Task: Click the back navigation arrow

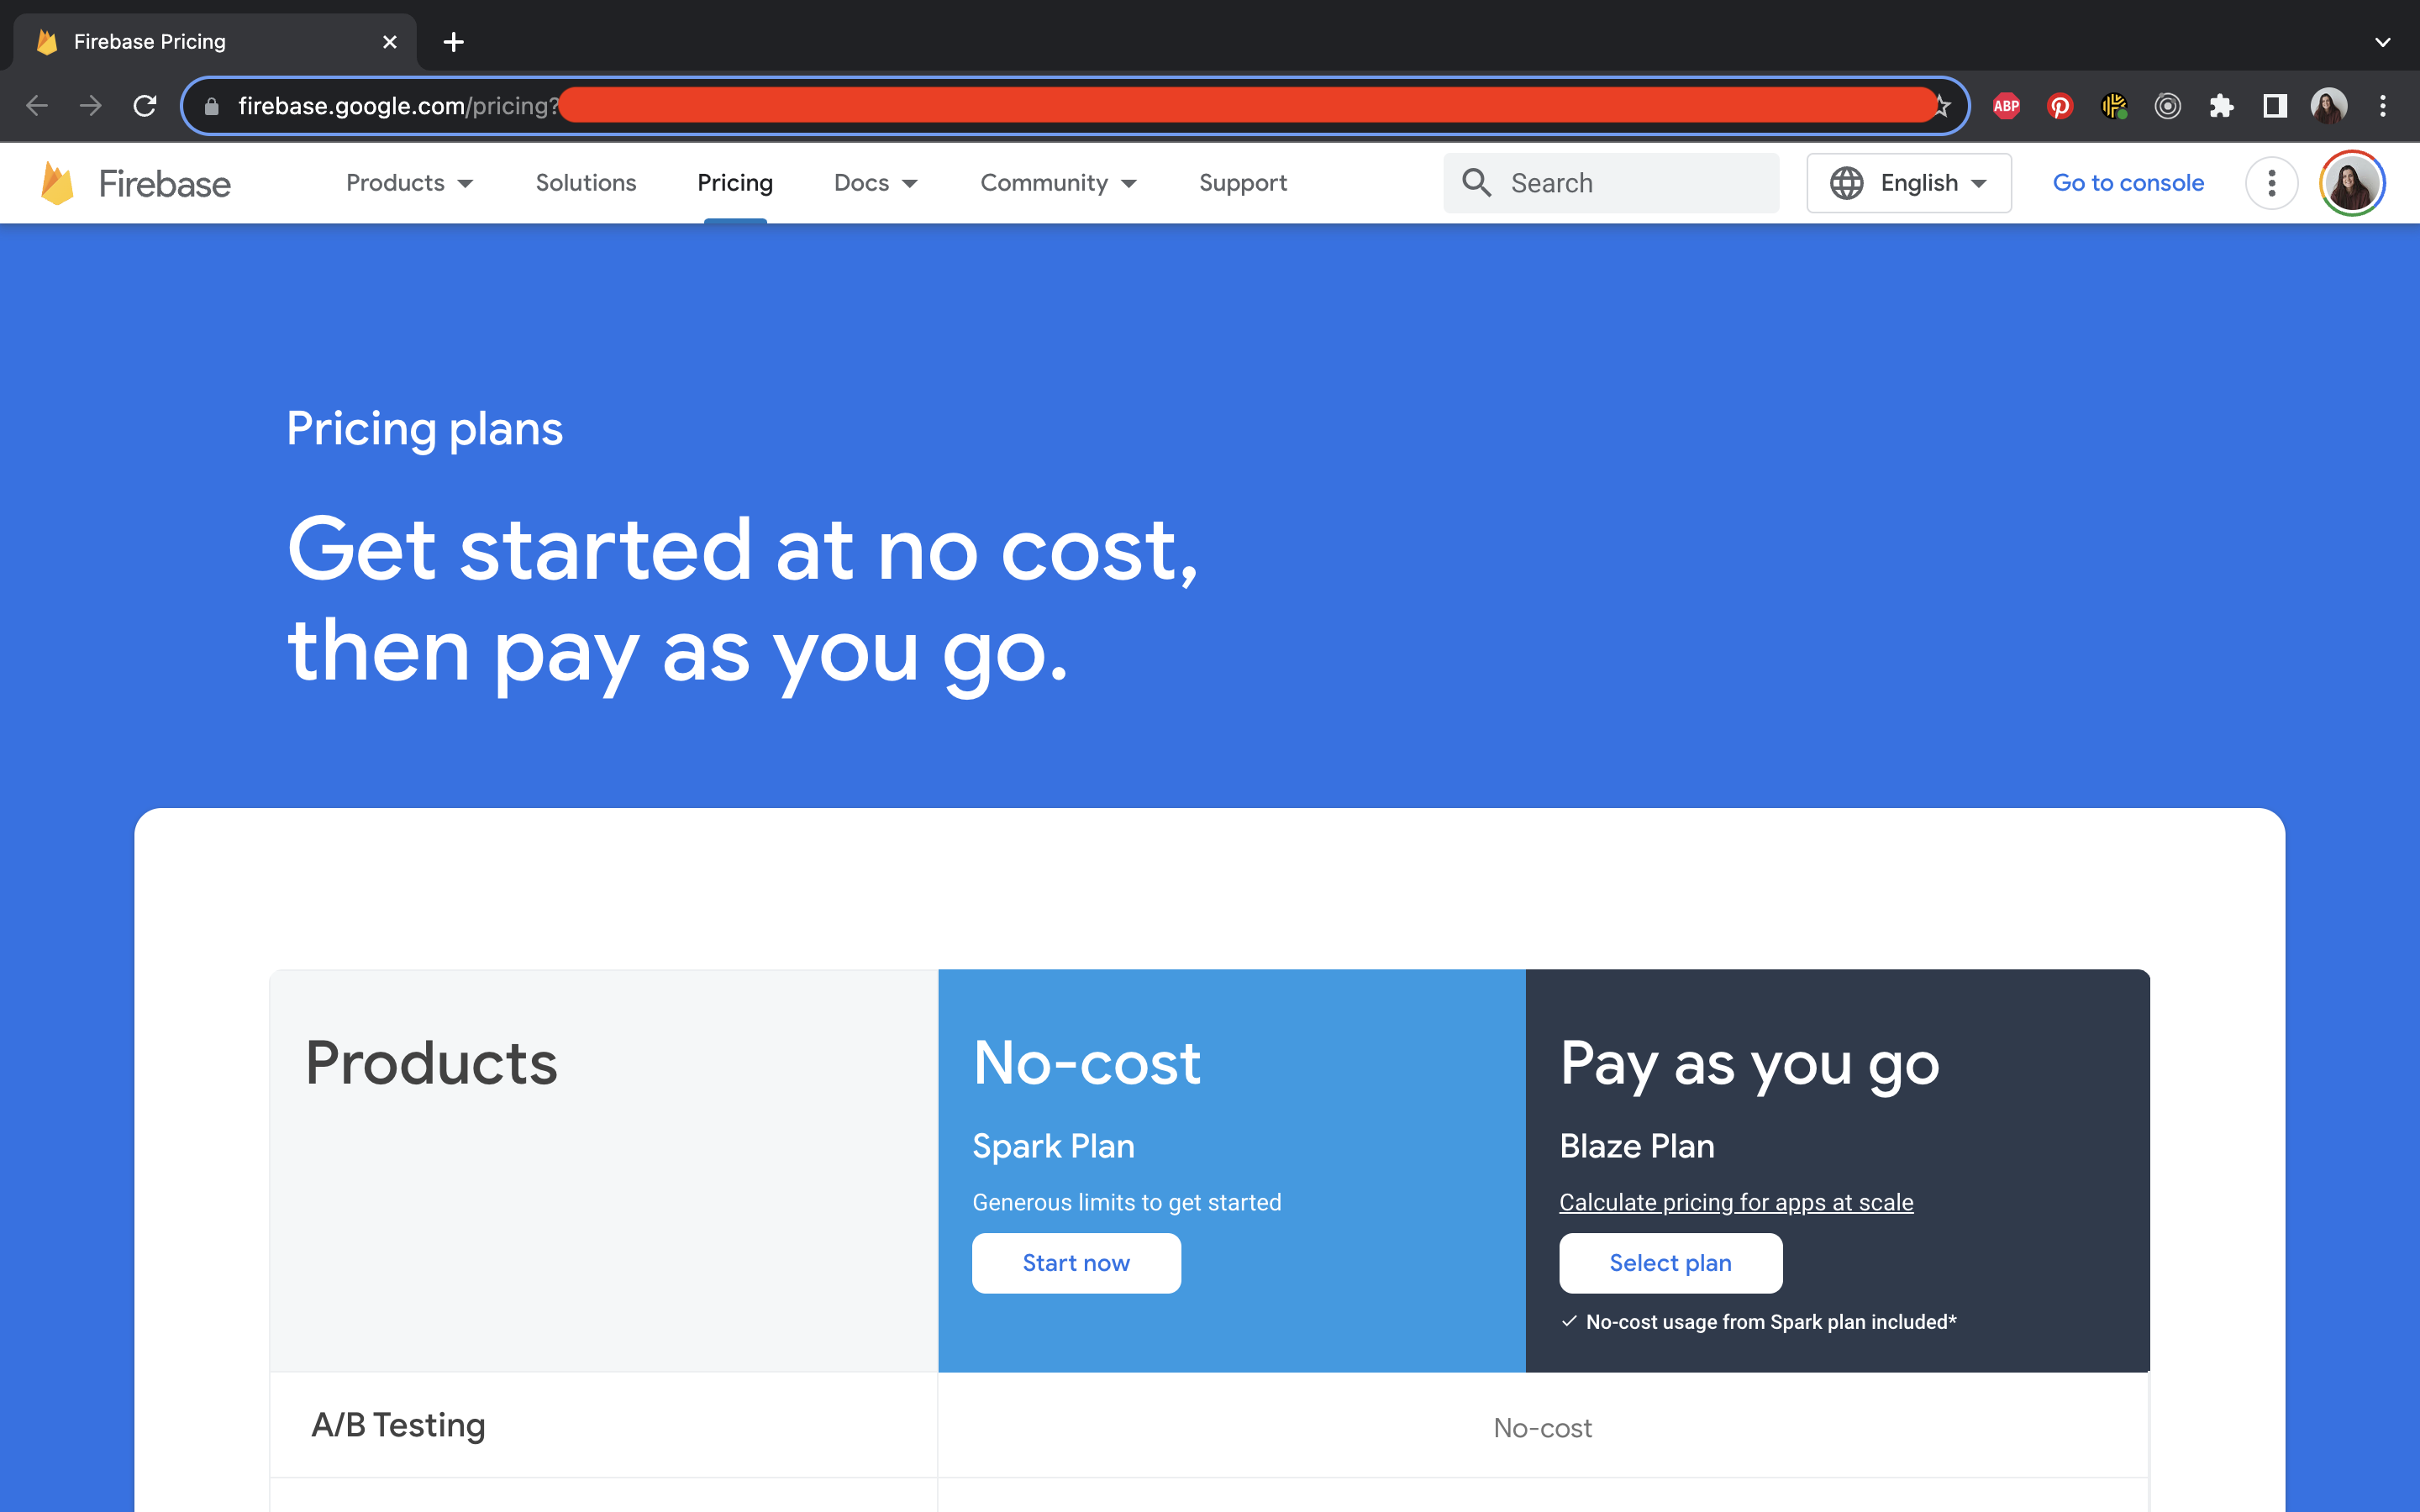Action: click(36, 105)
